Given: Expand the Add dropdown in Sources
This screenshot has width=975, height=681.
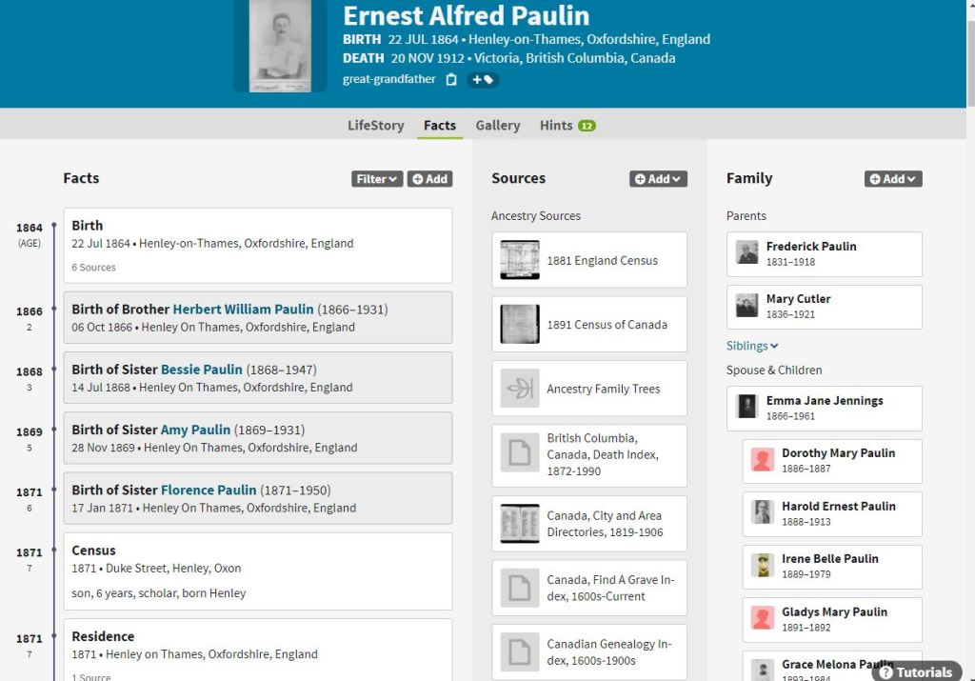Looking at the screenshot, I should tap(658, 179).
